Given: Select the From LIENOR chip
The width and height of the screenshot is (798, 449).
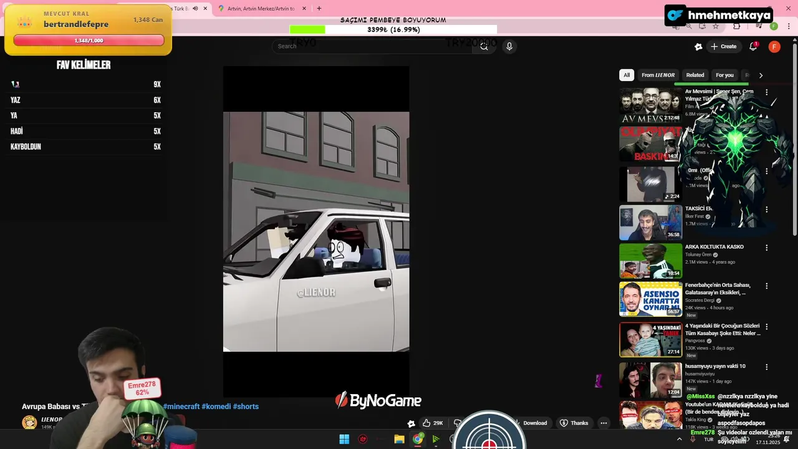Looking at the screenshot, I should pyautogui.click(x=658, y=75).
